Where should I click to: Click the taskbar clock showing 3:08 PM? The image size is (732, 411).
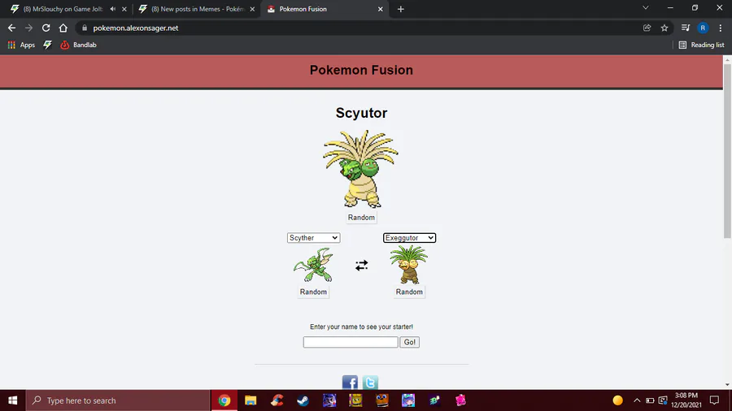686,400
